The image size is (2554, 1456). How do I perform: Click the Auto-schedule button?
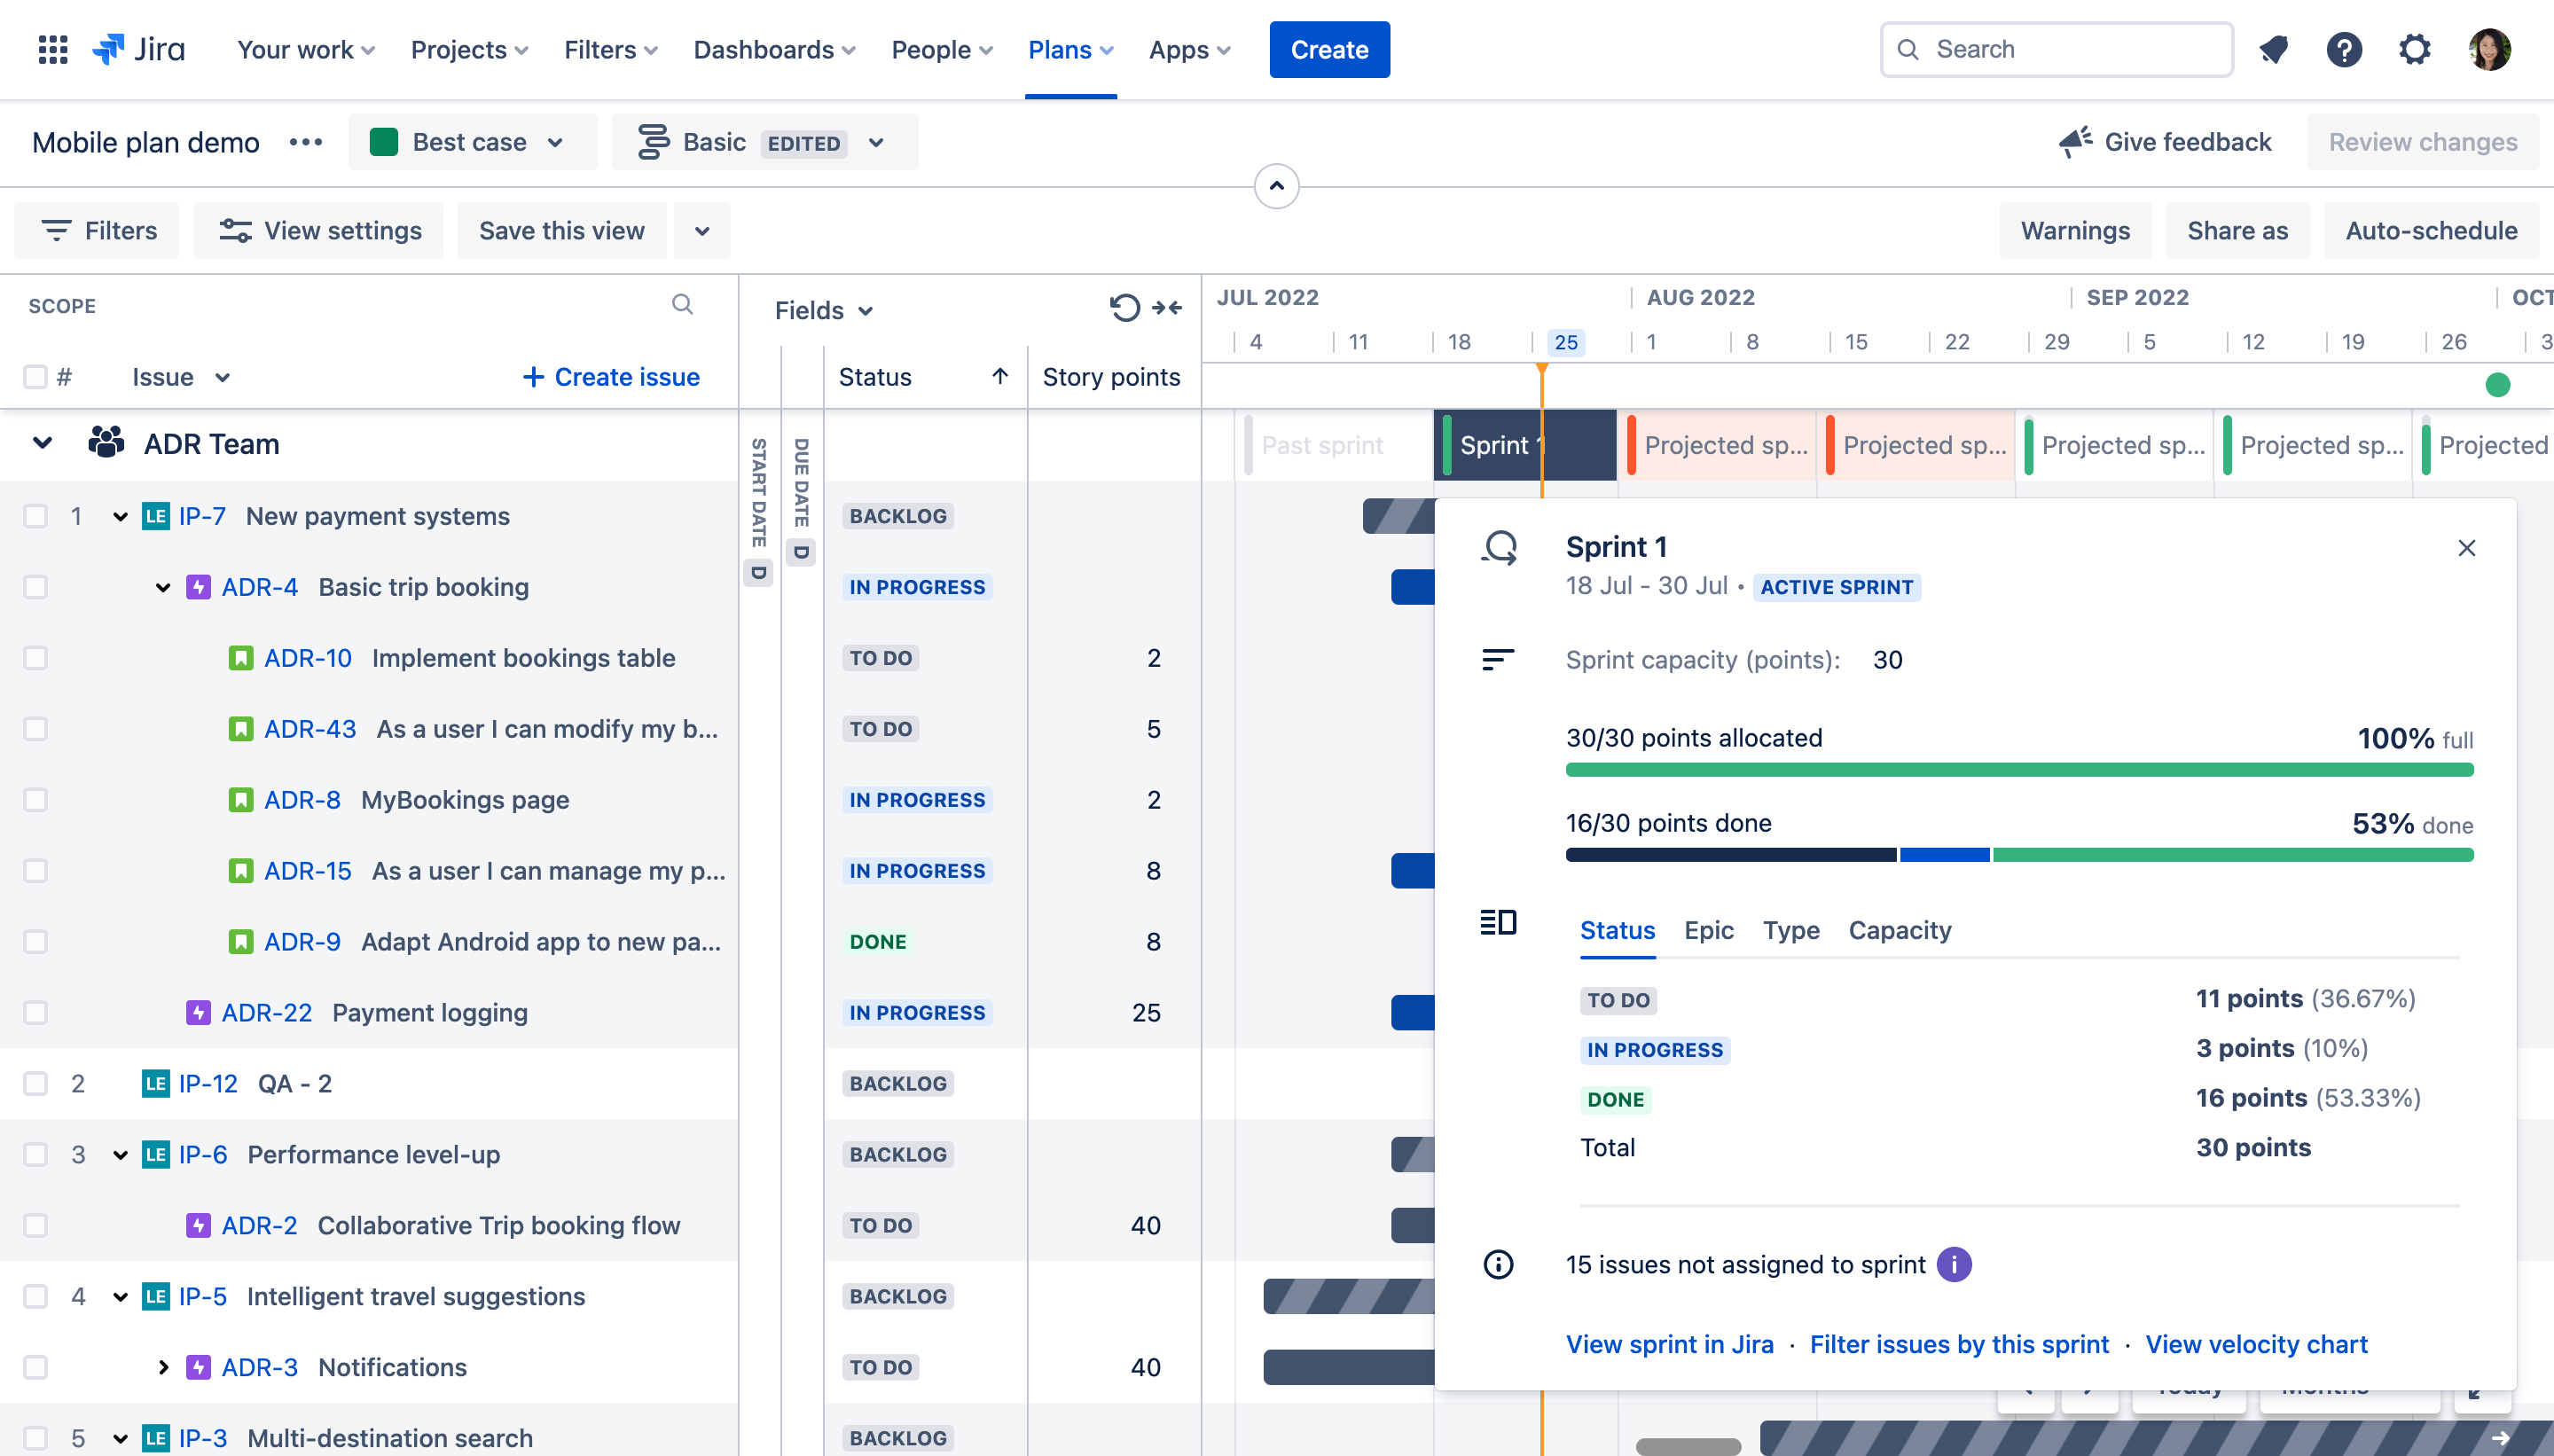2431,231
